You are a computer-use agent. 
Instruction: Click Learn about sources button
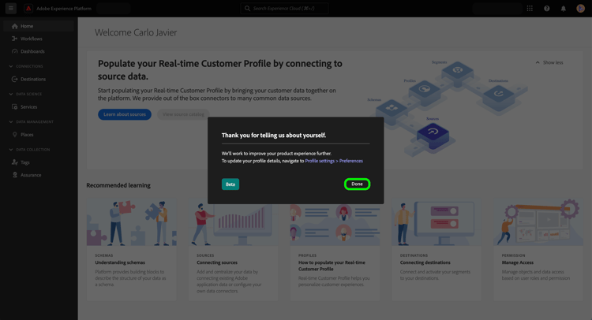(x=125, y=114)
